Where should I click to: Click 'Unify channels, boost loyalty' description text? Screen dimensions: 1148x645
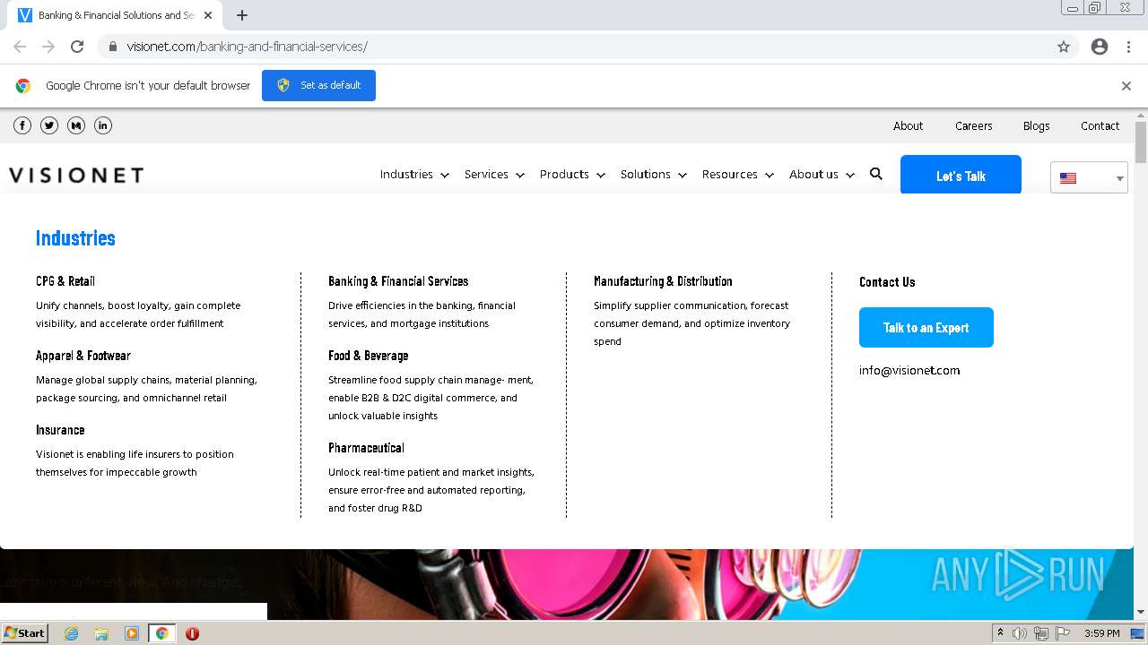click(x=138, y=314)
